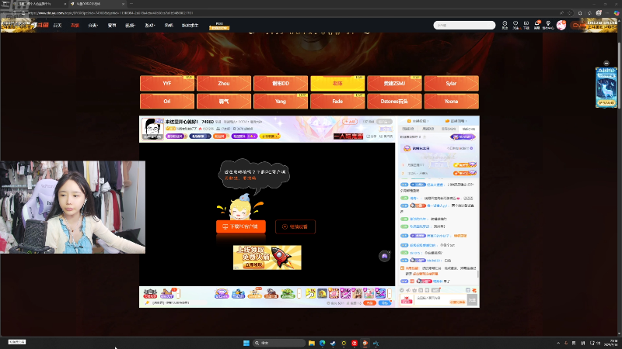Image resolution: width=622 pixels, height=349 pixels.
Task: Expand the third navigation dropdown in the top bar
Action: point(93,26)
